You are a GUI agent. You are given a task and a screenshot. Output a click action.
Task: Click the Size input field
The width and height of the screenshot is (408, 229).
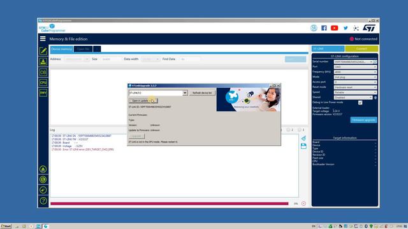(111, 59)
